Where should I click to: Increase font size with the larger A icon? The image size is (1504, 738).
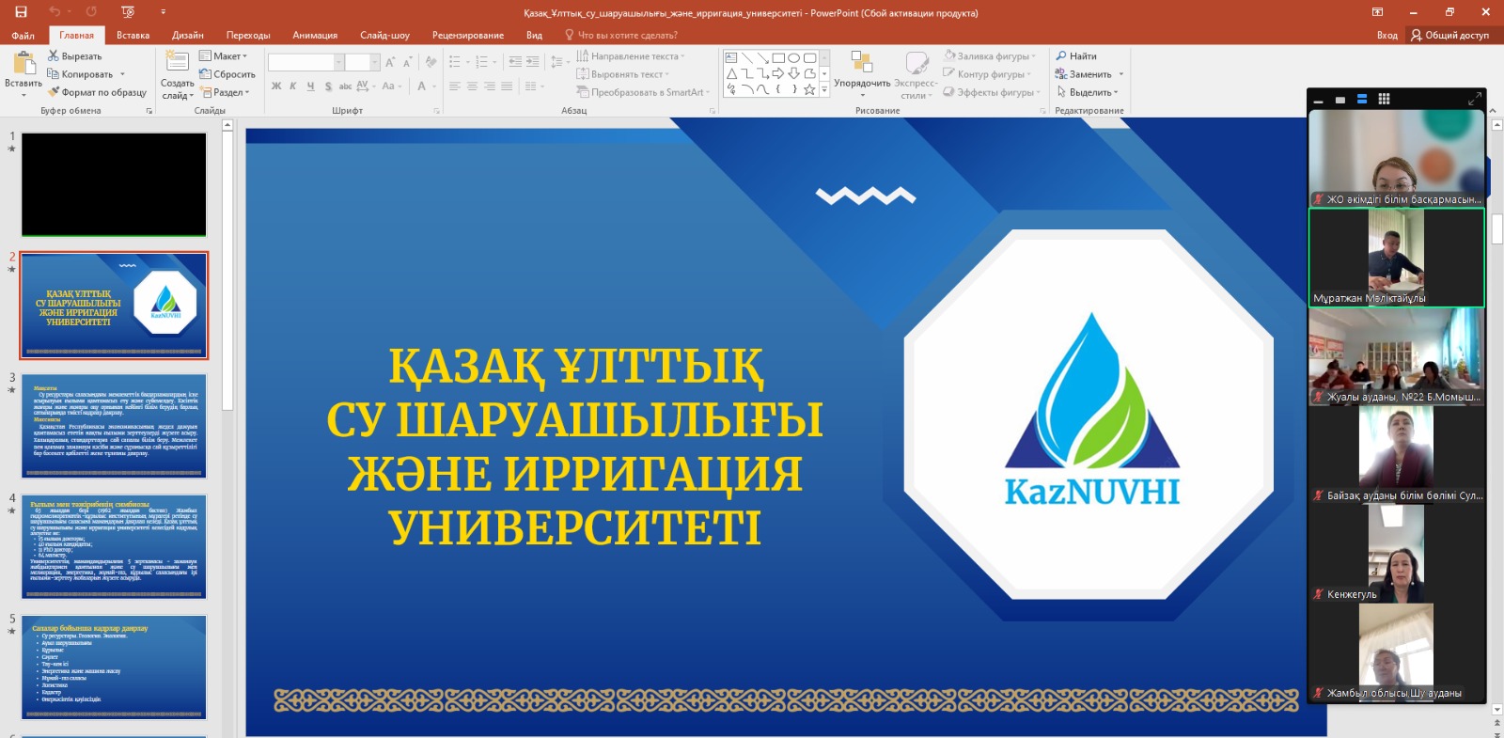pyautogui.click(x=390, y=62)
